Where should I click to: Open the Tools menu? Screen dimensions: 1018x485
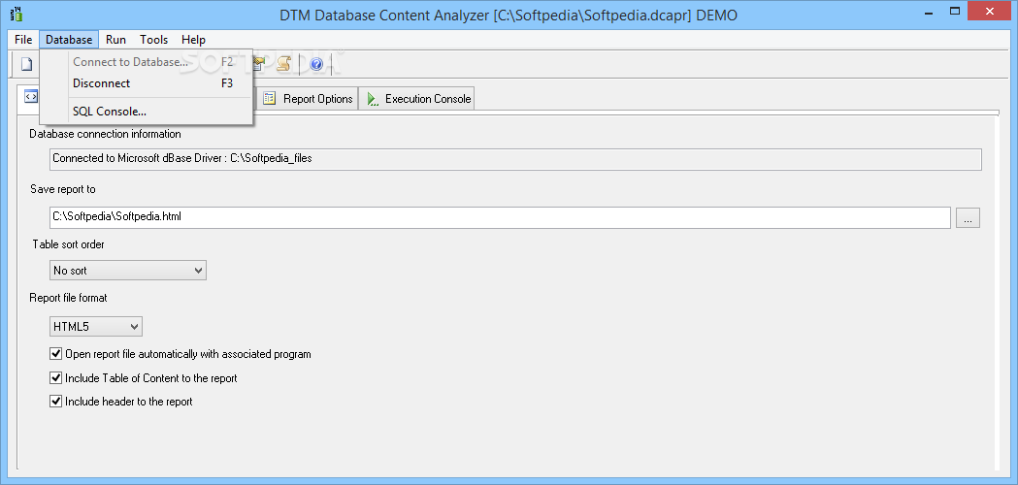point(154,40)
